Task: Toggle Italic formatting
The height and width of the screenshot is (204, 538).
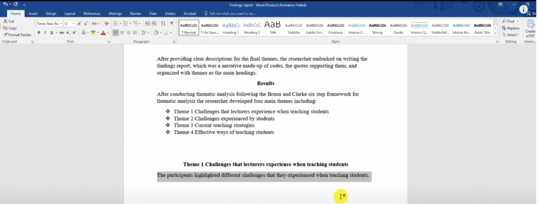Action: coord(45,33)
